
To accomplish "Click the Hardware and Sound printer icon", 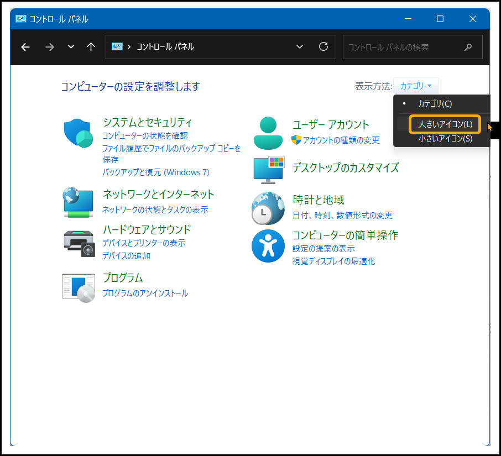I will click(x=79, y=244).
